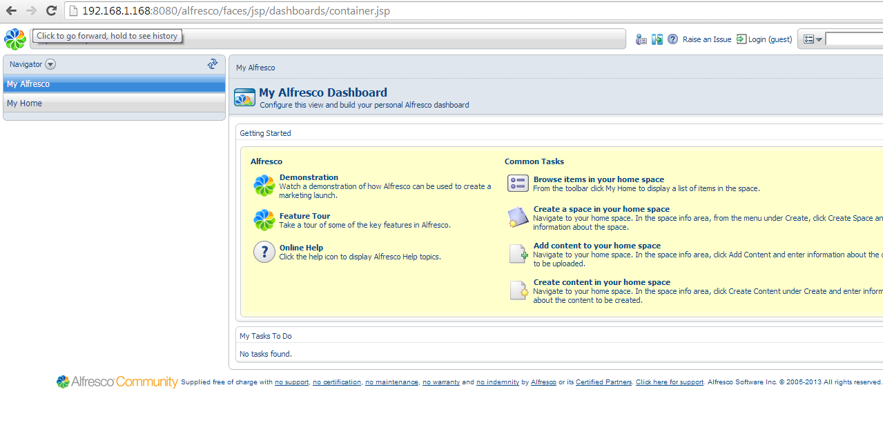Click the Online Help question mark icon

coord(264,252)
